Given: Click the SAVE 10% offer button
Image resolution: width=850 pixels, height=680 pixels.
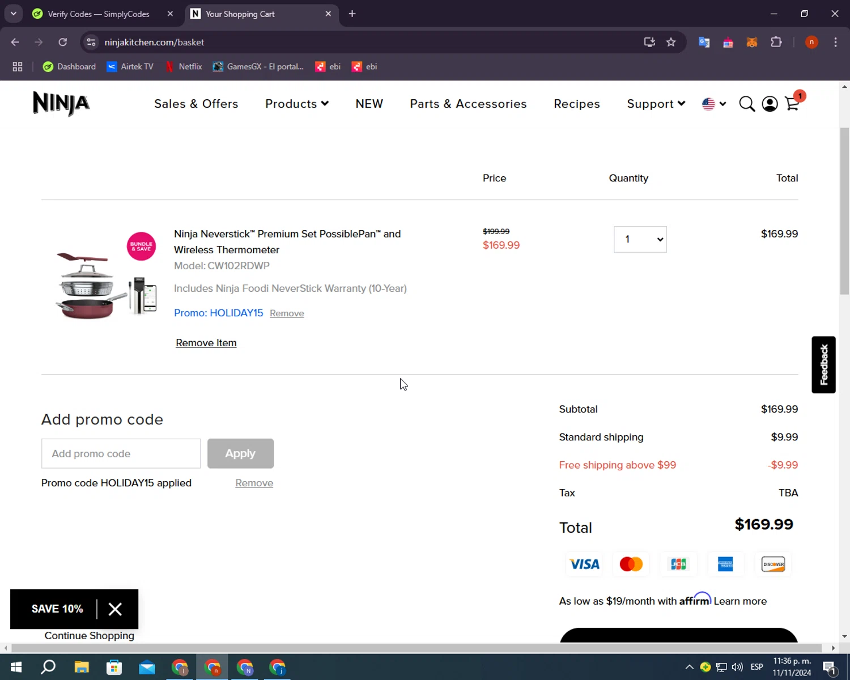Looking at the screenshot, I should pos(57,609).
